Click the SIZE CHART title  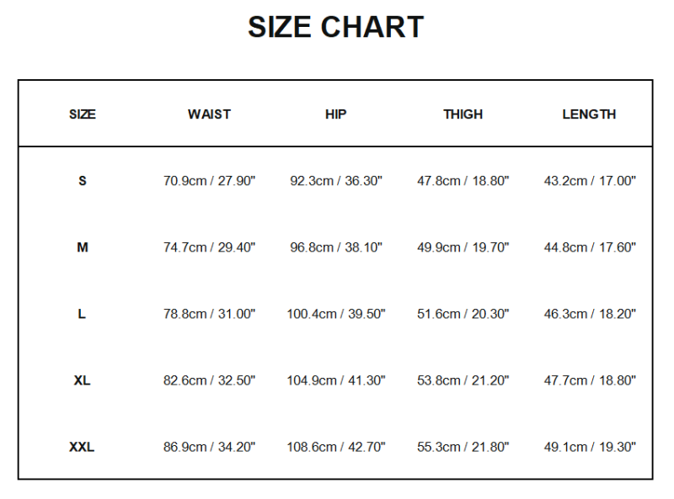(x=335, y=27)
